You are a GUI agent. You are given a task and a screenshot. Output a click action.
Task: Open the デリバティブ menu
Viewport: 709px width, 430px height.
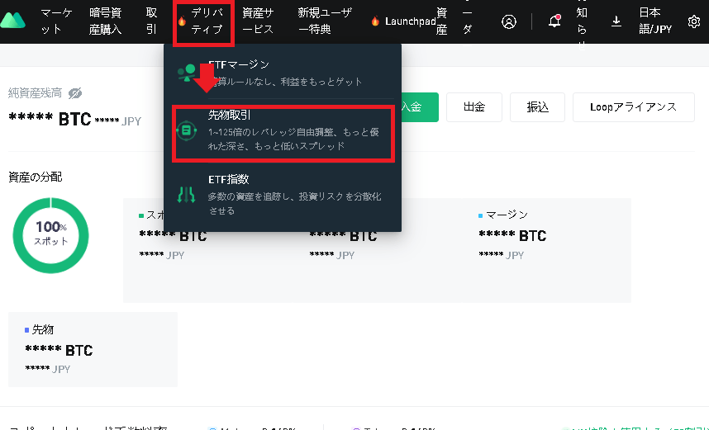207,21
